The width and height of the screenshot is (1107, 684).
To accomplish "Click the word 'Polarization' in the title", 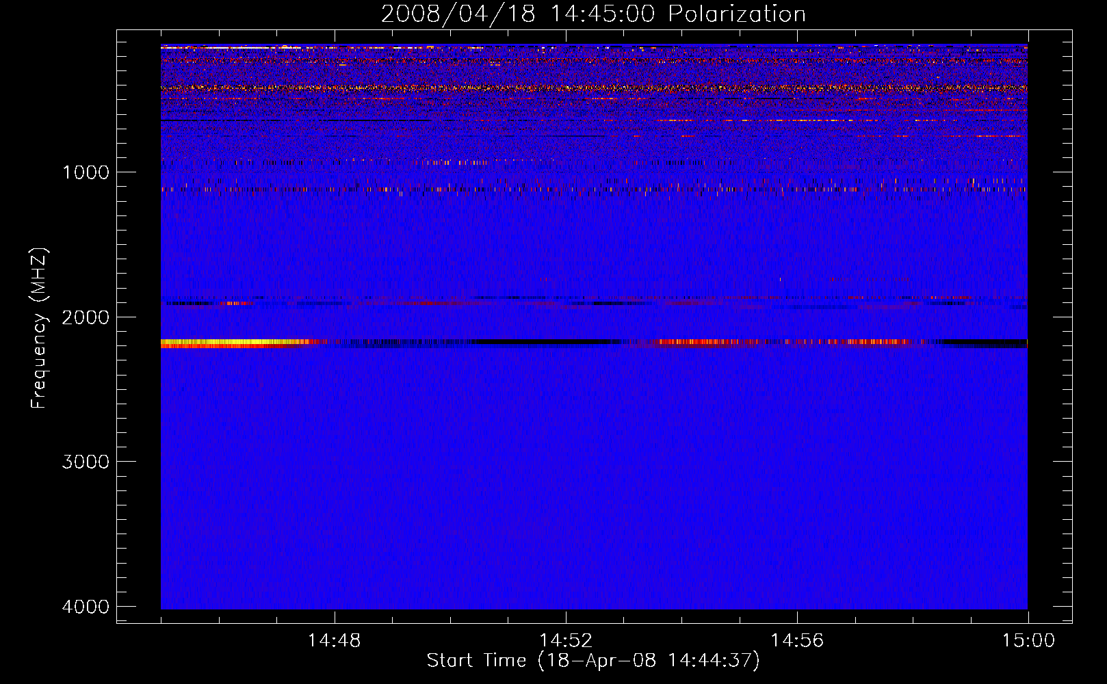I will point(737,14).
